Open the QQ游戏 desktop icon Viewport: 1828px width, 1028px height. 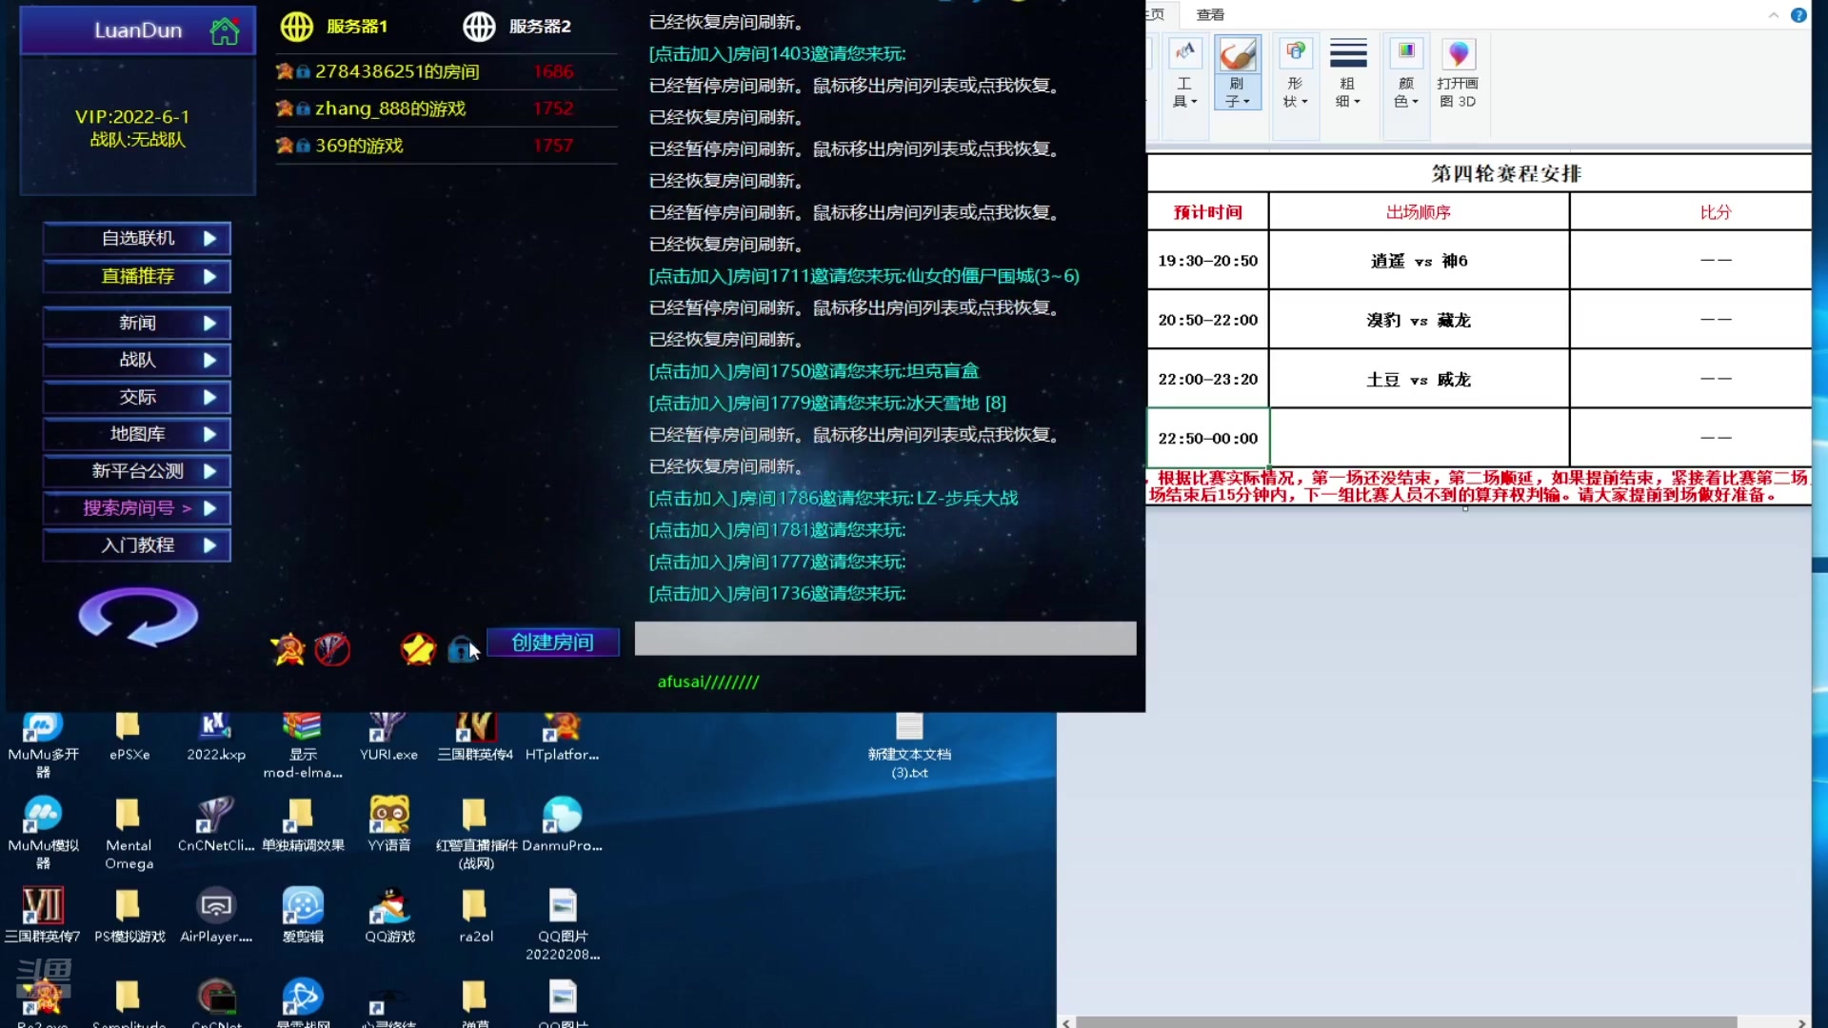click(x=389, y=915)
